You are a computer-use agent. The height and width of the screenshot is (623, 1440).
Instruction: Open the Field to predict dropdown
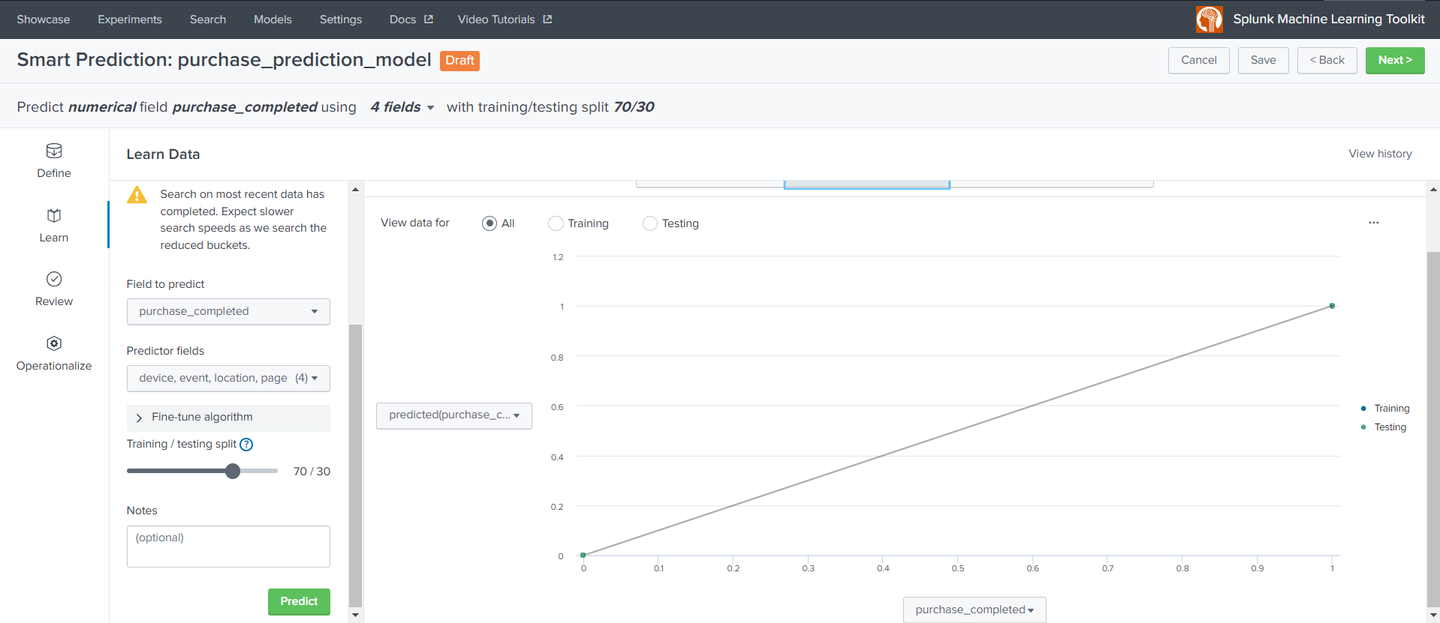pyautogui.click(x=228, y=312)
